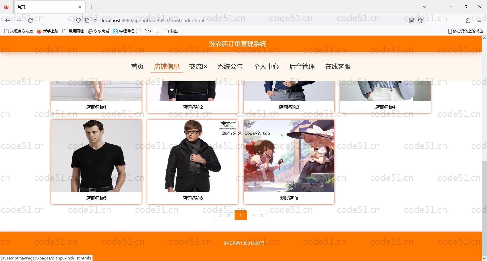Screen dimensions: 487x261
Task: Open the 哔哩哔哩 bookmark
Action: [x=136, y=31]
